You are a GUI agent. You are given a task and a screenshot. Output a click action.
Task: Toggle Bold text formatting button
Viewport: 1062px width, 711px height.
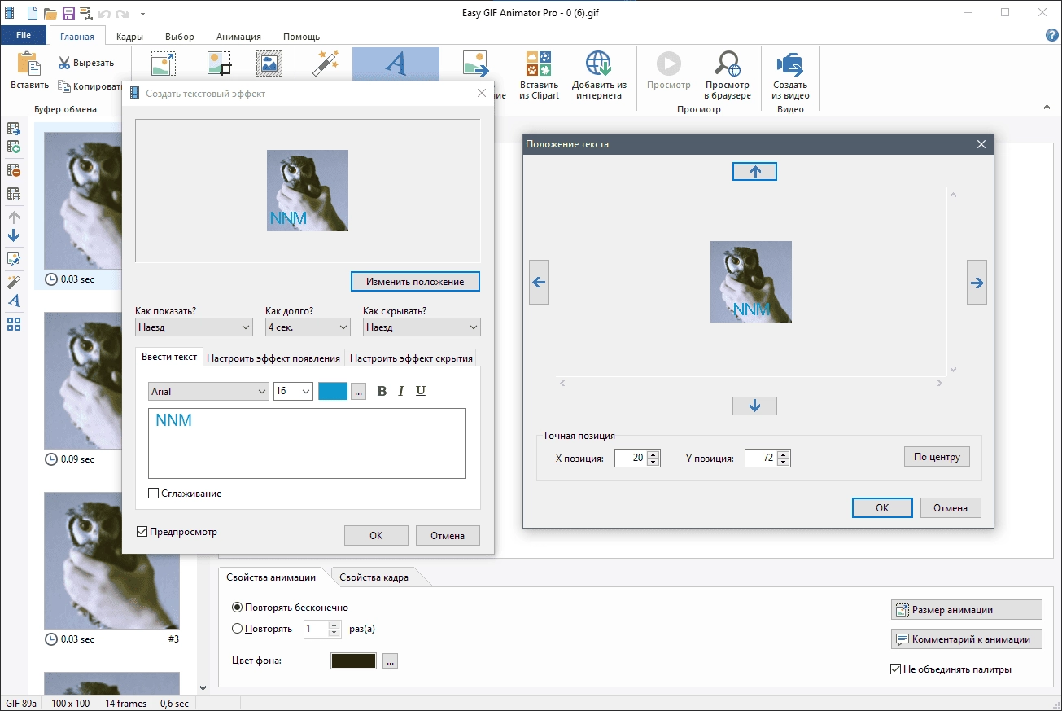point(382,392)
